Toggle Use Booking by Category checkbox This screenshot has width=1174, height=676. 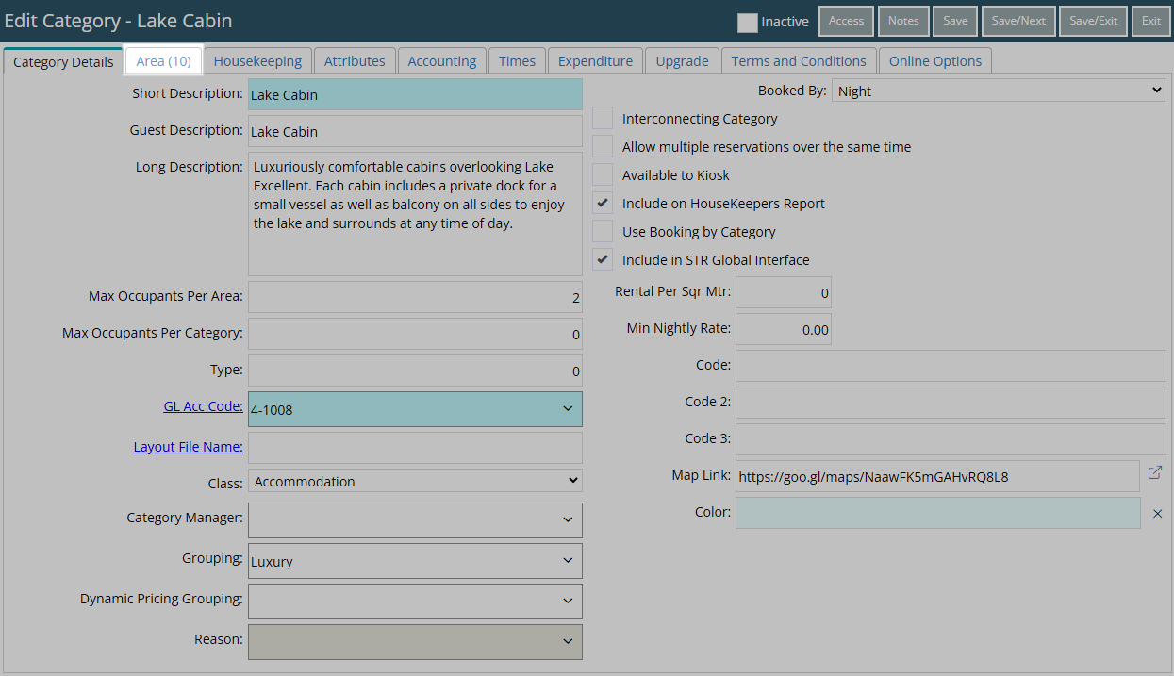coord(603,232)
